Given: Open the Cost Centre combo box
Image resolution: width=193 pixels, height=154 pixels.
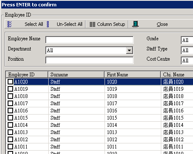Looking at the screenshot, I should point(187,61).
